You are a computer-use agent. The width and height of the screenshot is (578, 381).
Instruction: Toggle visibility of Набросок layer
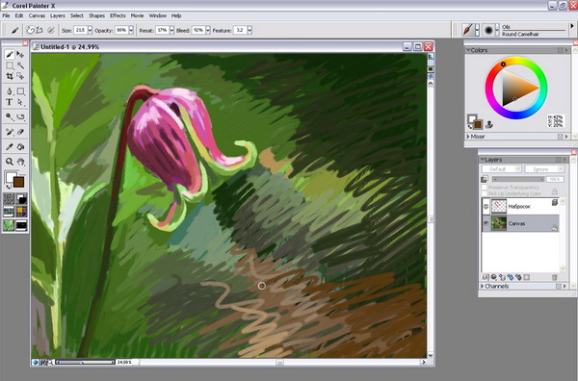coord(486,206)
